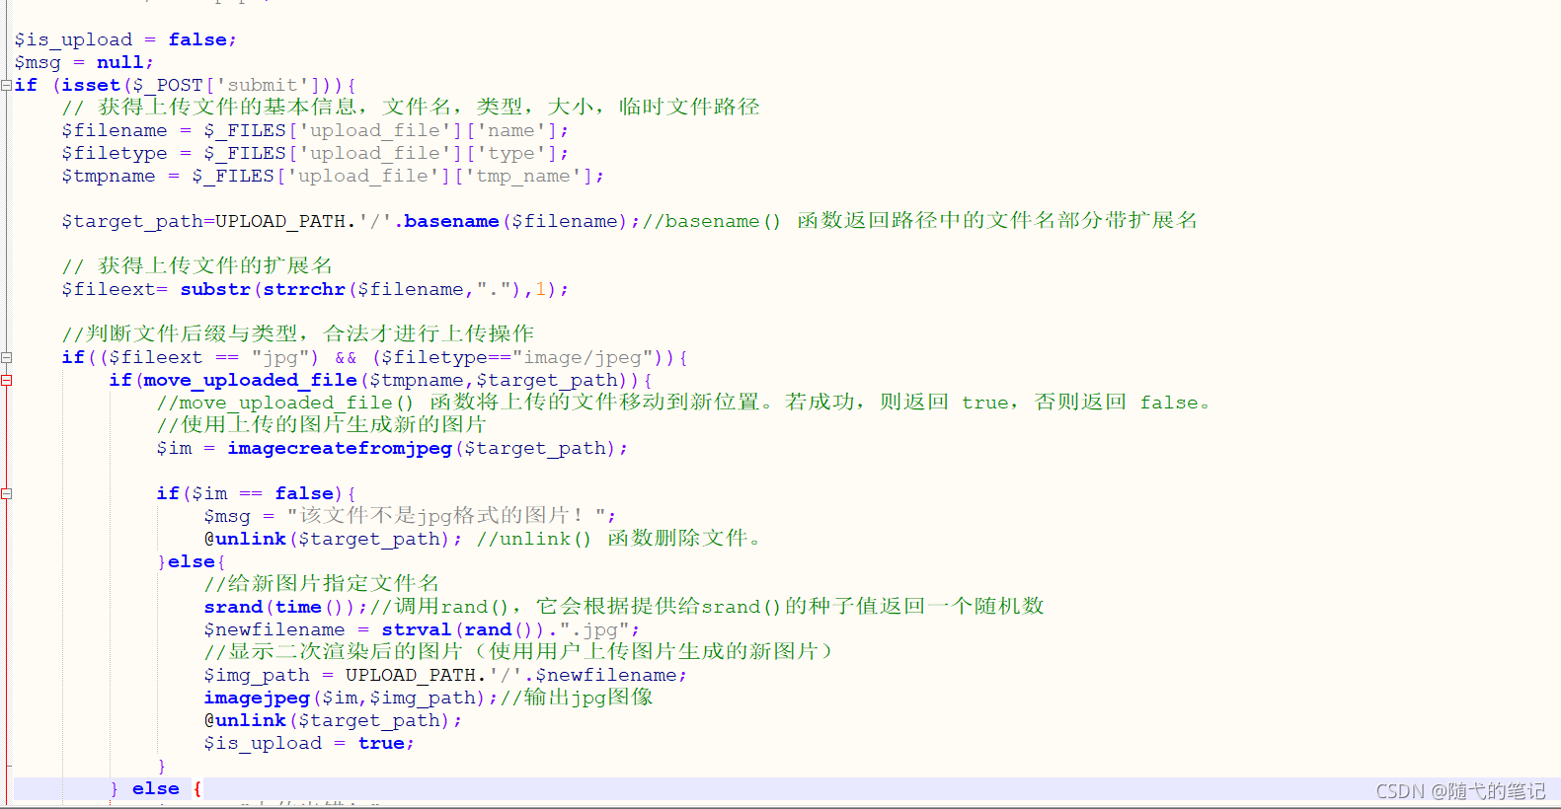Click the if($im == false){ line
The image size is (1561, 809).
click(256, 493)
